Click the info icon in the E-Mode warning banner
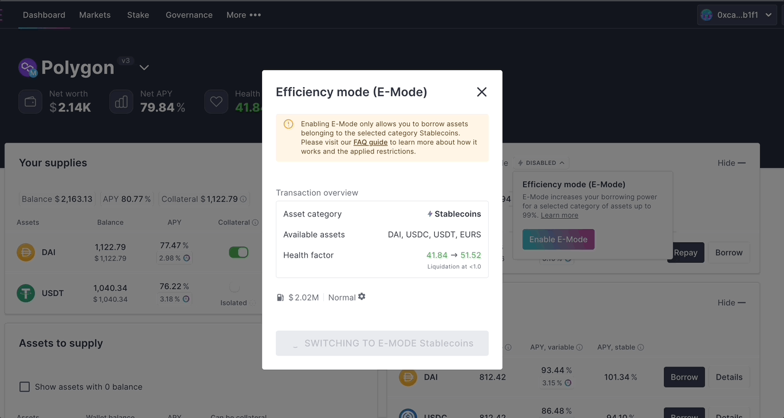 (x=288, y=124)
